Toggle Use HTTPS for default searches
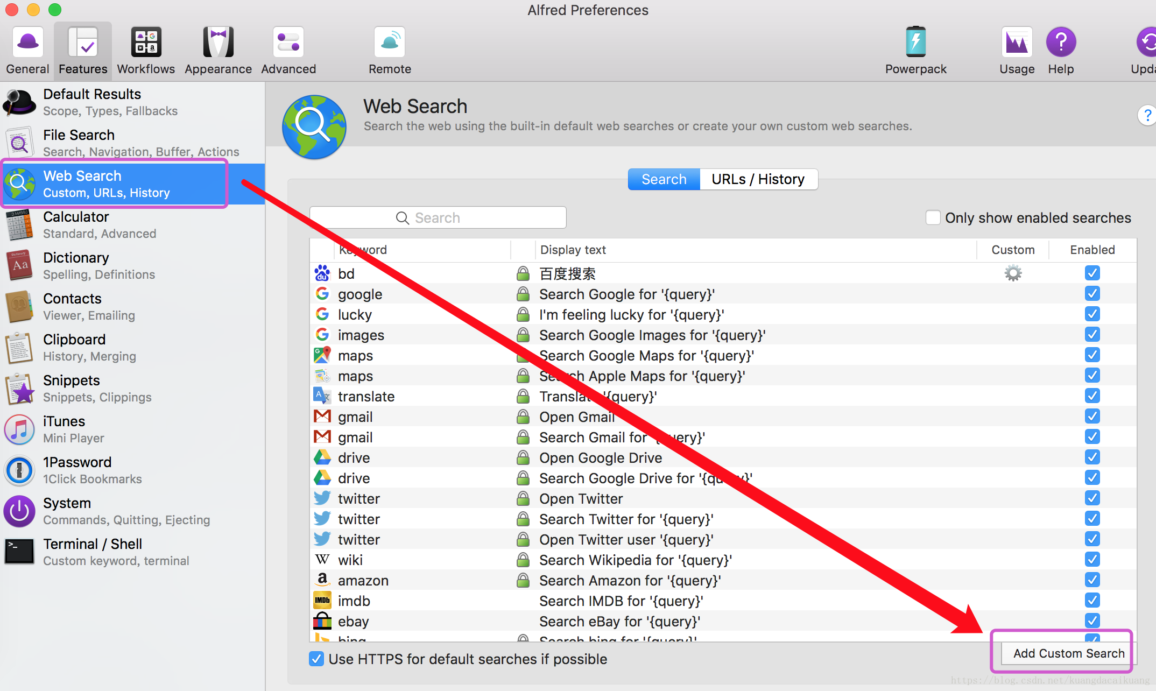The image size is (1156, 691). pyautogui.click(x=316, y=659)
